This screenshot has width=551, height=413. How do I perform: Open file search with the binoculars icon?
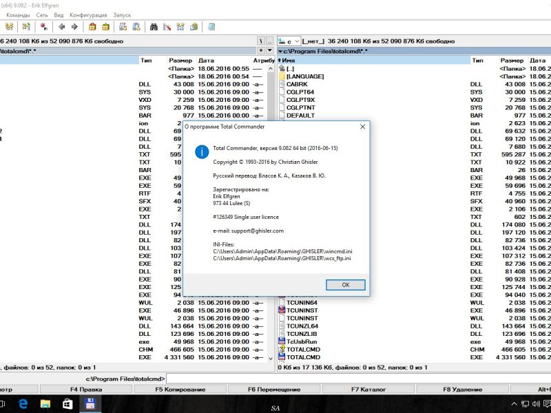(154, 27)
